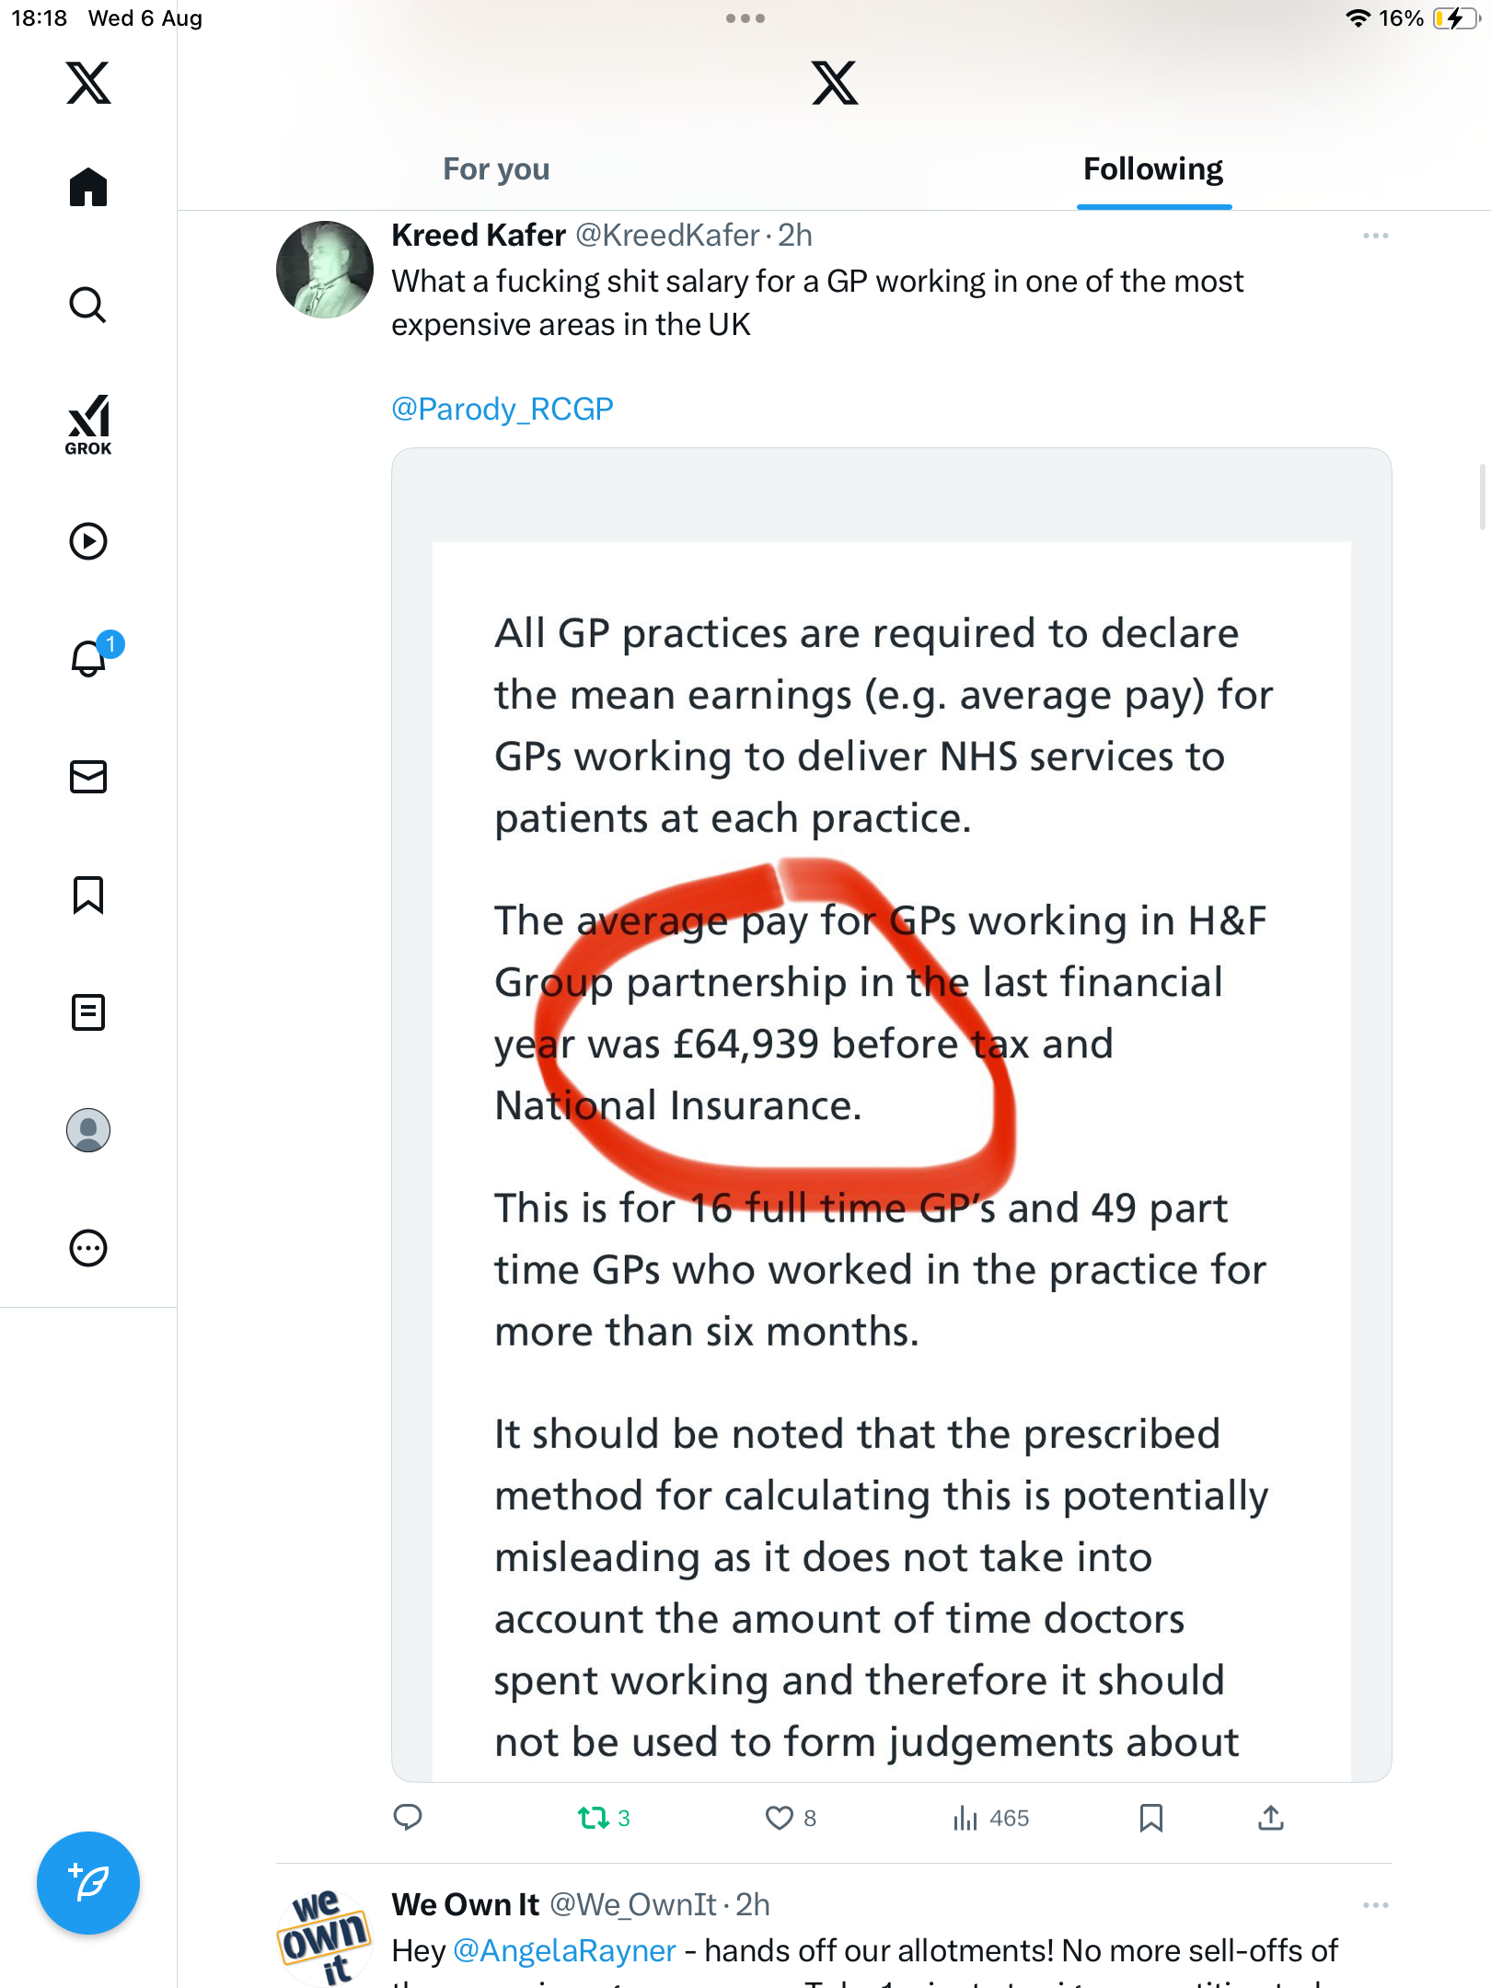The width and height of the screenshot is (1491, 1988).
Task: Open the video play icon in sidebar
Action: click(x=88, y=541)
